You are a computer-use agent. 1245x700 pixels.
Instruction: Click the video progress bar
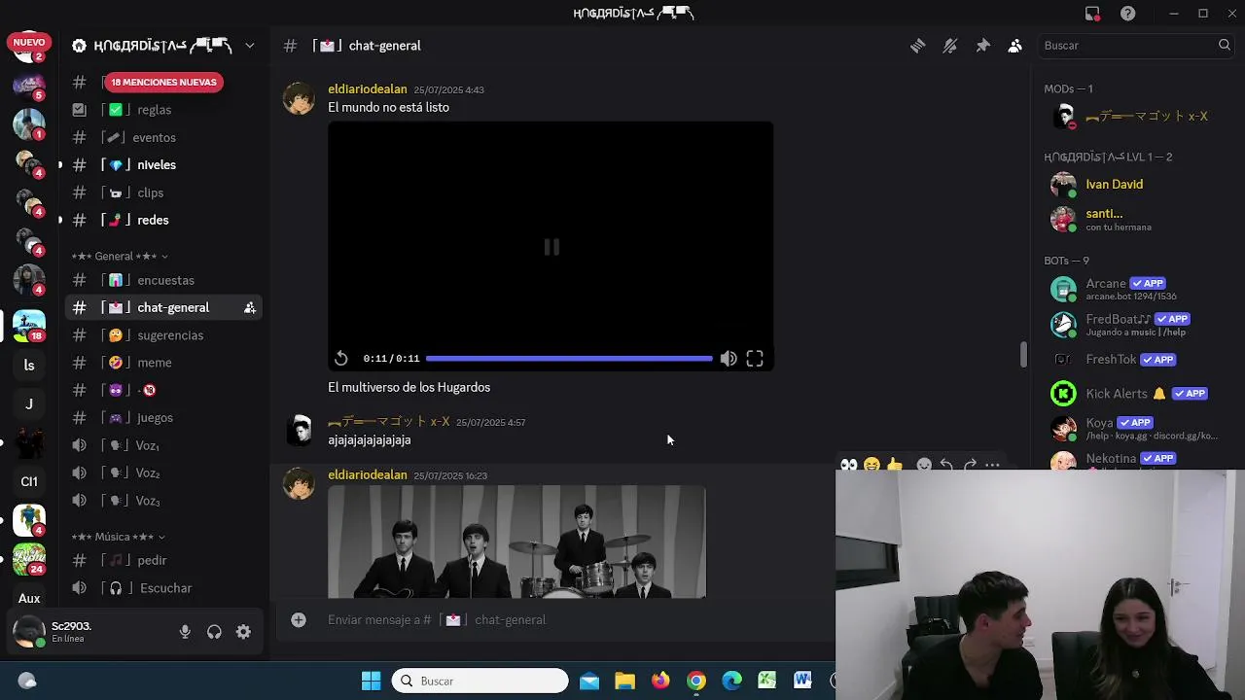coord(569,359)
